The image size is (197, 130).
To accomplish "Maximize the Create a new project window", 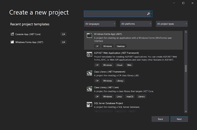I will pos(184,3).
